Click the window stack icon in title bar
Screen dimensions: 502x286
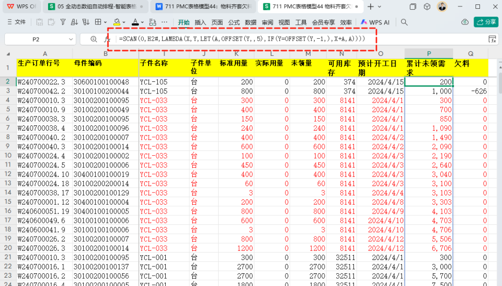click(x=413, y=6)
